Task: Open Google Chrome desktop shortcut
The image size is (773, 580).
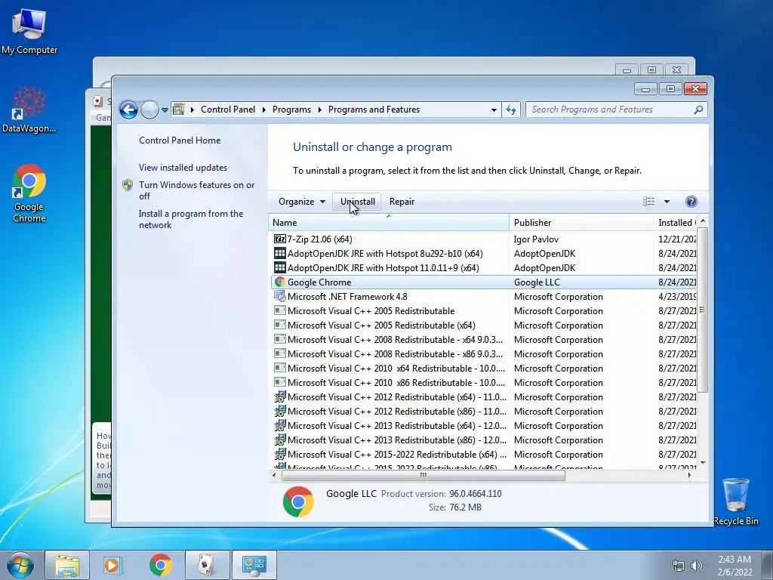Action: pos(29,193)
